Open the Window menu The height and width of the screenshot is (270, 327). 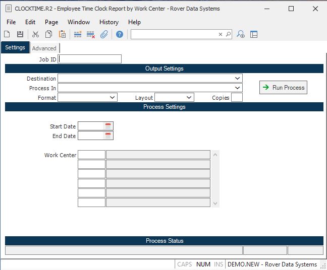(x=79, y=22)
